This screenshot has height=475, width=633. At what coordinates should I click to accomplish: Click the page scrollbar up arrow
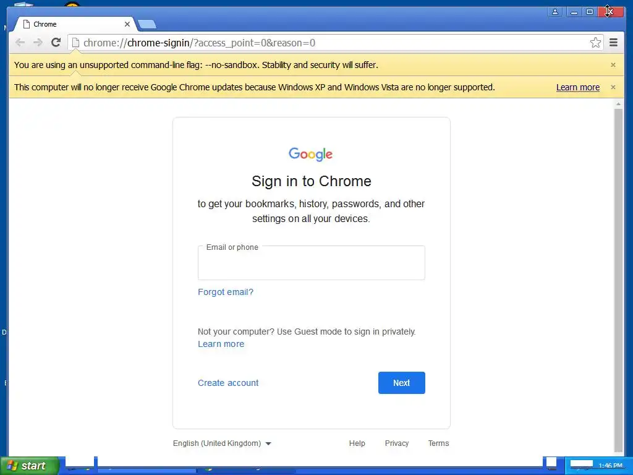(618, 104)
